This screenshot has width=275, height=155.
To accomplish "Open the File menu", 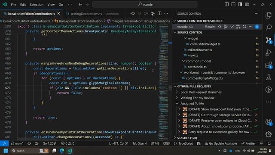I will click(x=13, y=5).
